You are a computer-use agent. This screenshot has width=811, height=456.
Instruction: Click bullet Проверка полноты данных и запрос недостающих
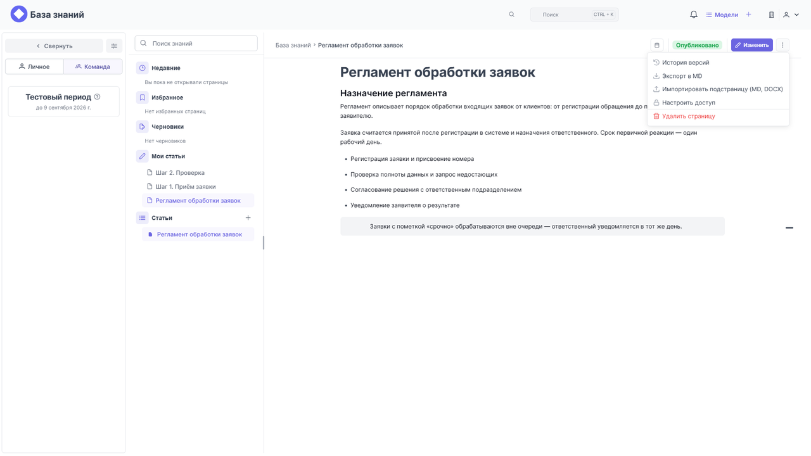point(424,174)
